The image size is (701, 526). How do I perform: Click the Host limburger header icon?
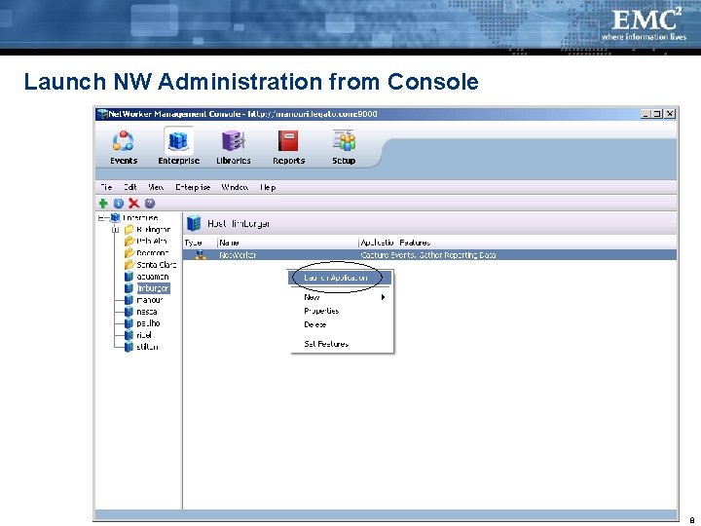coord(194,223)
